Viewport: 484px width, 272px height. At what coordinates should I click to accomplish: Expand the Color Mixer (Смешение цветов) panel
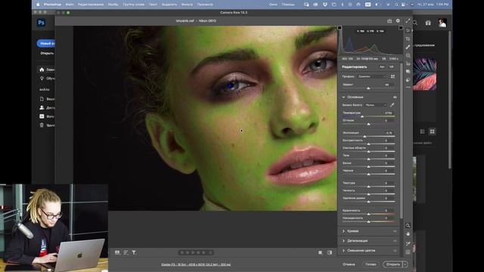coord(343,250)
